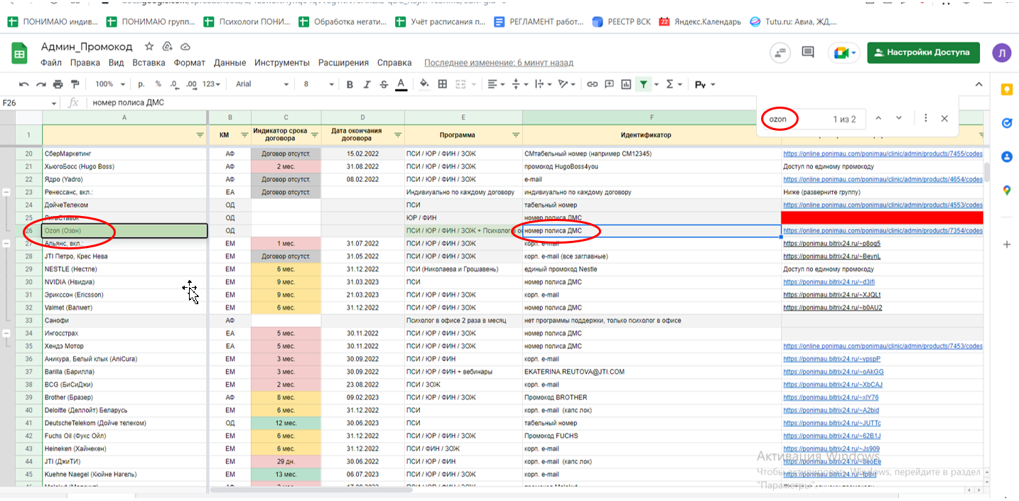The image size is (1019, 501).
Task: Star the Админ_Промокод document
Action: 149,46
